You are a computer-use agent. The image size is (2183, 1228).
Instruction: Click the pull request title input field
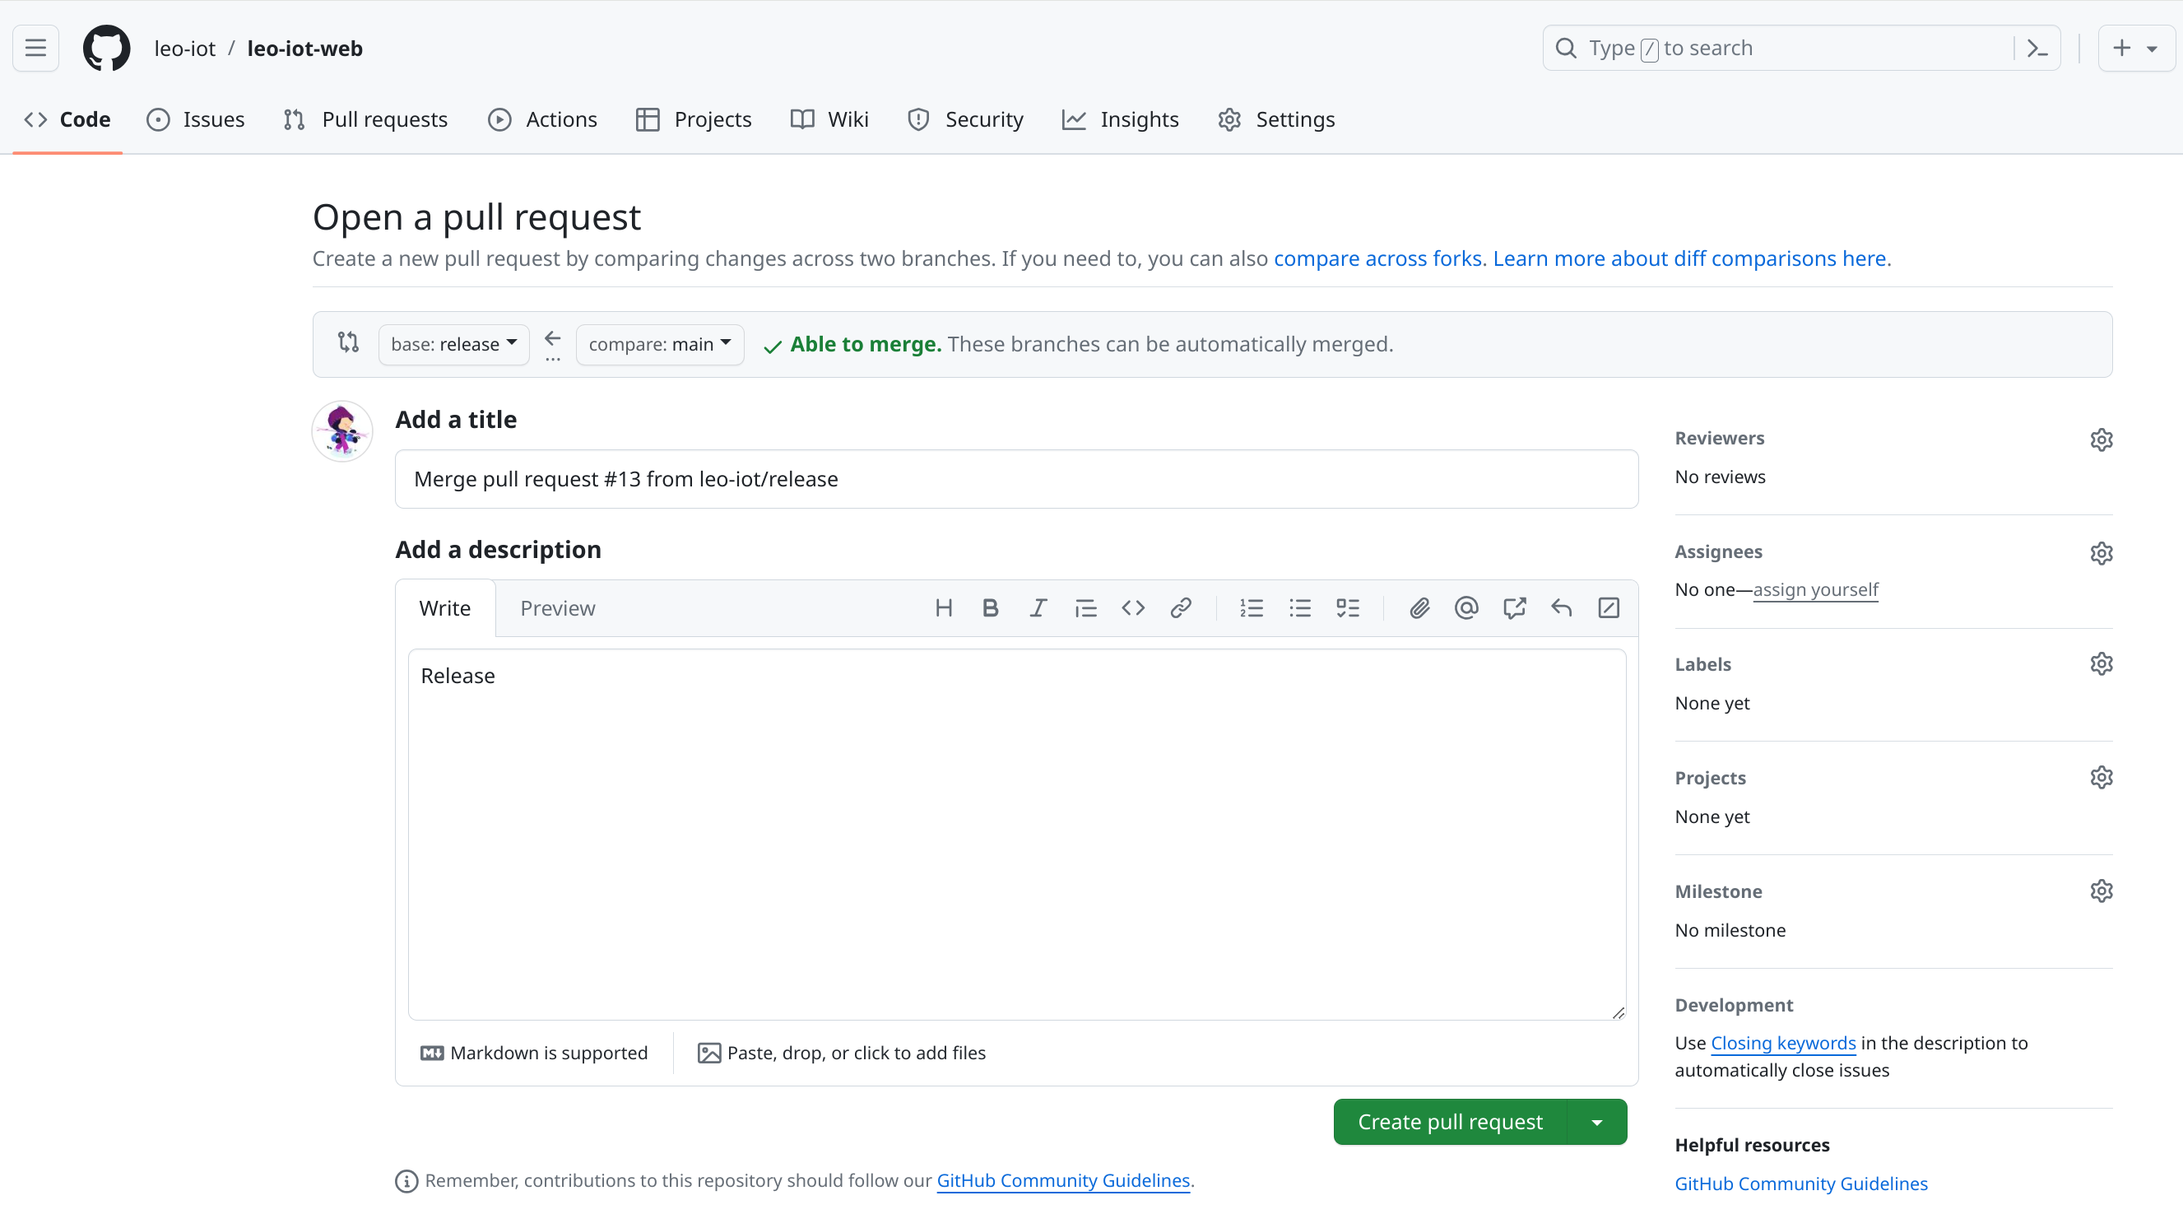pos(1016,478)
